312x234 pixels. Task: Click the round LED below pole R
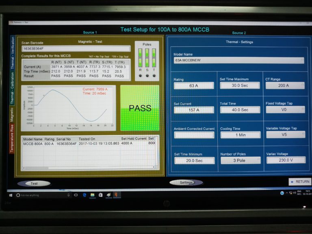tap(140, 76)
